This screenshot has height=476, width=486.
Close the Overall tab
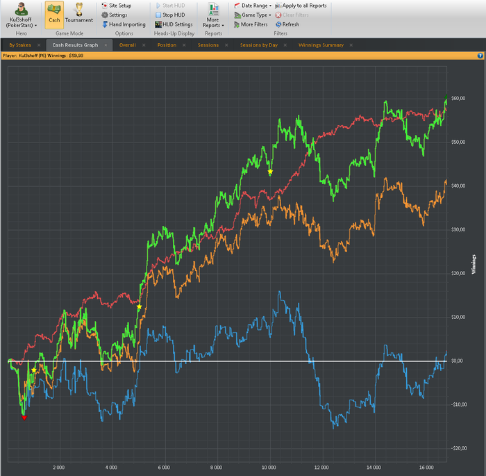(144, 45)
